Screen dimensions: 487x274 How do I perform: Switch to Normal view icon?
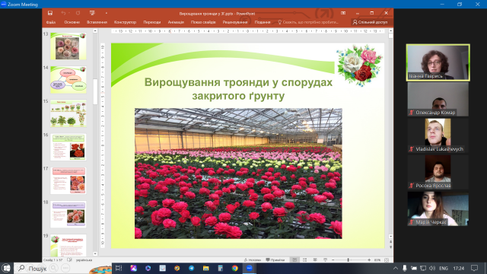click(294, 260)
